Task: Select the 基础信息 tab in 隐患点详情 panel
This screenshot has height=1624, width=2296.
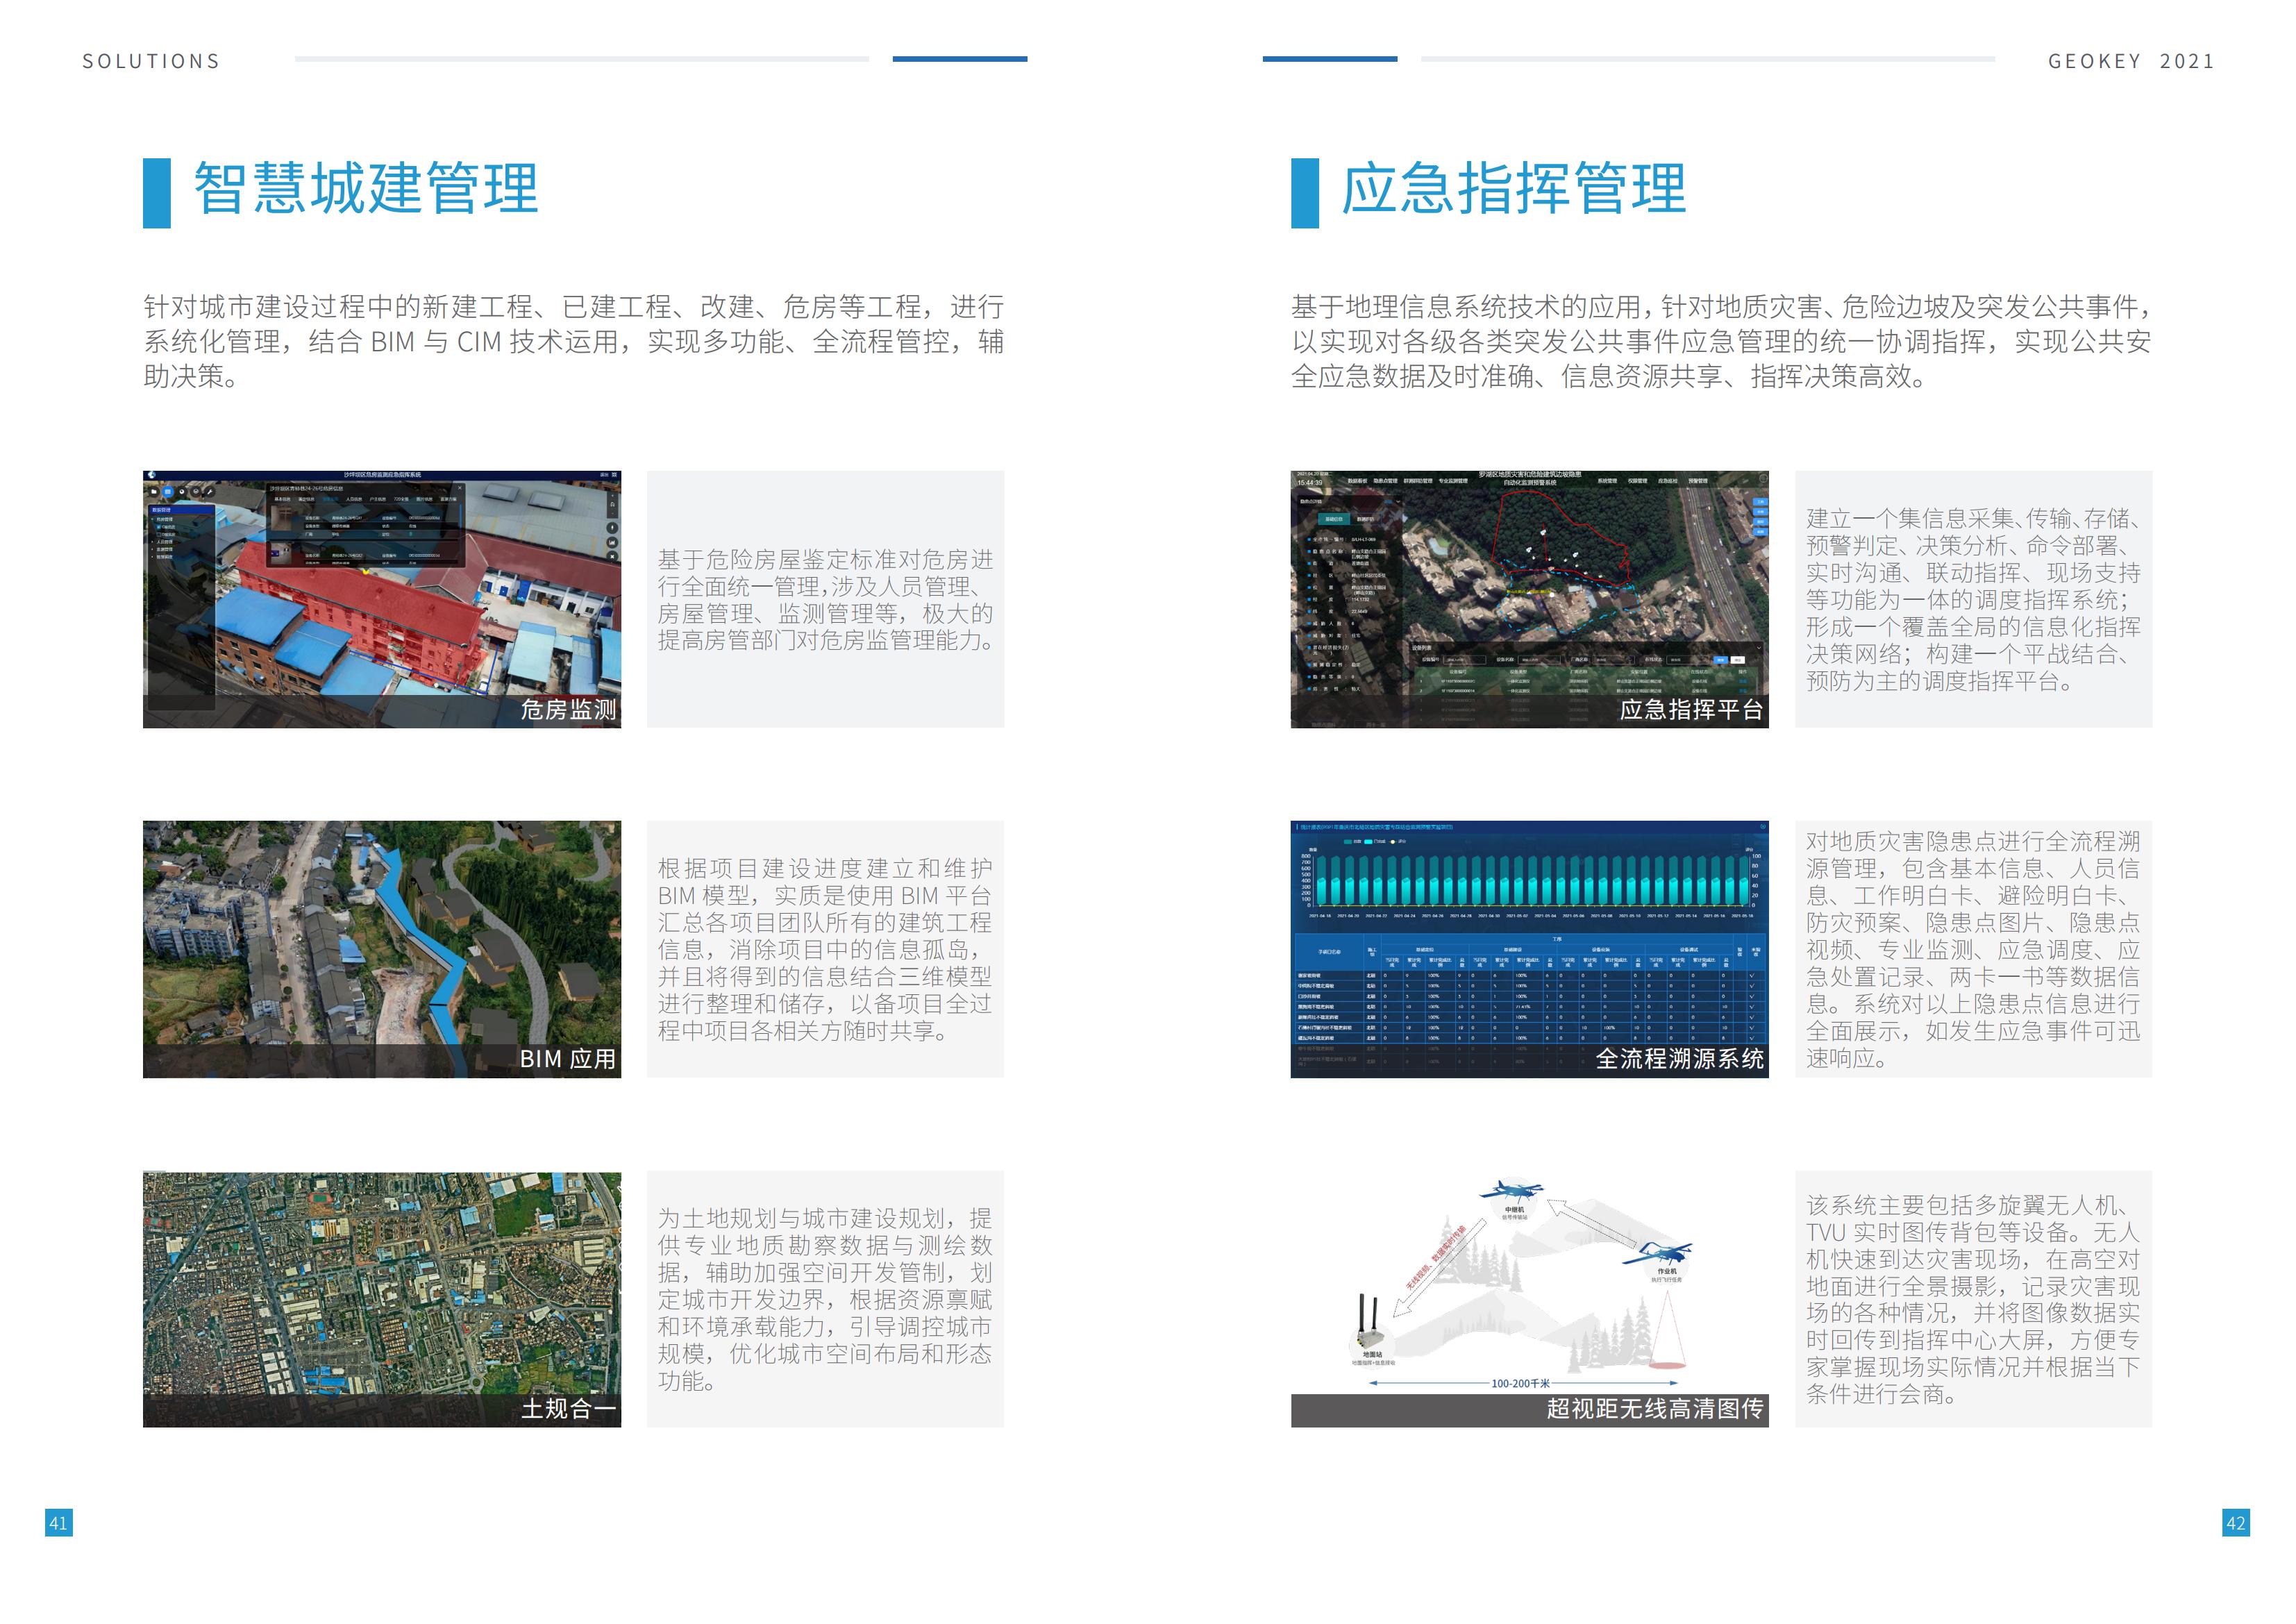Action: (x=1334, y=520)
